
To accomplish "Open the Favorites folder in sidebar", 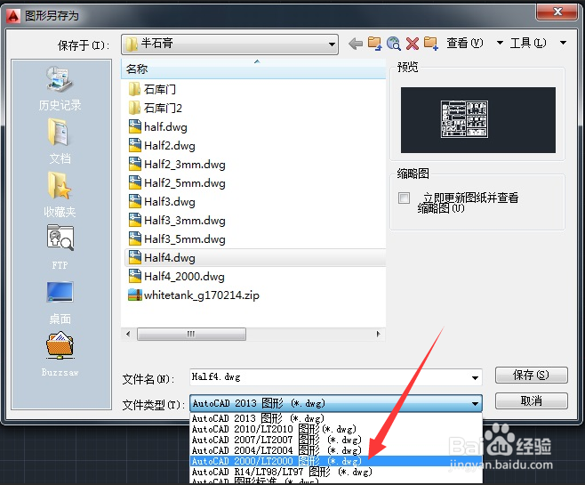I will (x=59, y=186).
